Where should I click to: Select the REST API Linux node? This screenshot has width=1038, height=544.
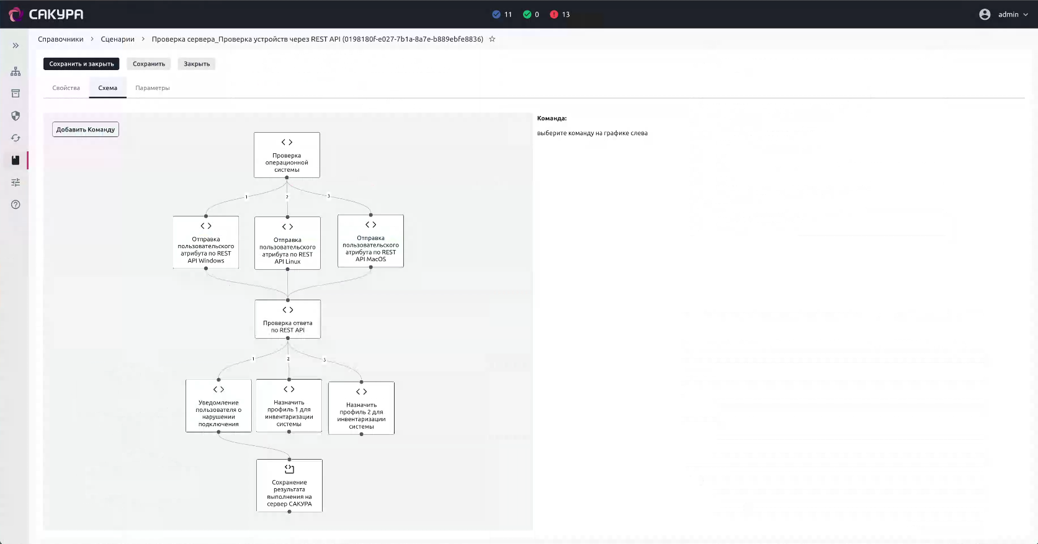pos(287,243)
